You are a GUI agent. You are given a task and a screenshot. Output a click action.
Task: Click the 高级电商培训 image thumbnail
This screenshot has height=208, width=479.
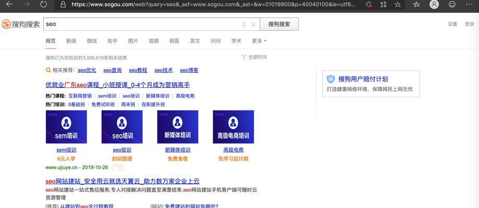tap(234, 127)
